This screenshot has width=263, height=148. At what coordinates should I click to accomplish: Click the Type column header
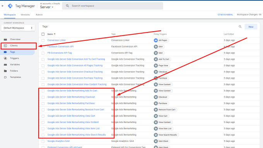point(113,34)
